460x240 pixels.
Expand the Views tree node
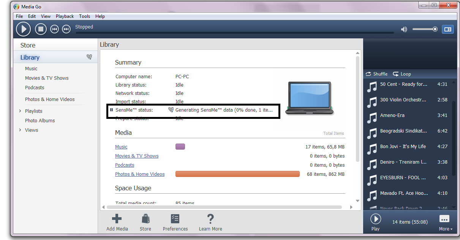click(x=20, y=130)
